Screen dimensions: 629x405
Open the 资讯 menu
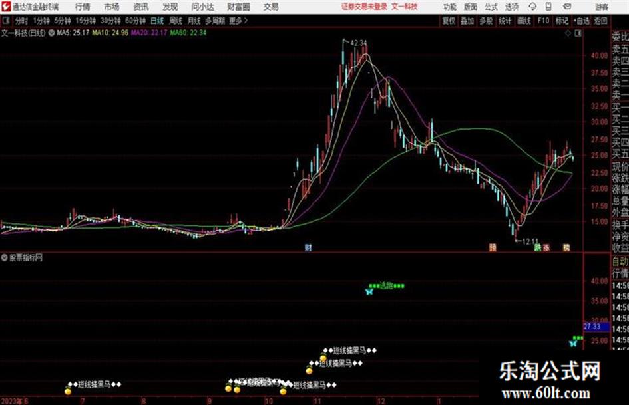tap(141, 7)
